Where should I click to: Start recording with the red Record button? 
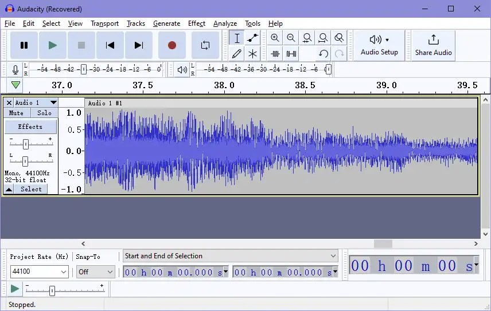(172, 45)
